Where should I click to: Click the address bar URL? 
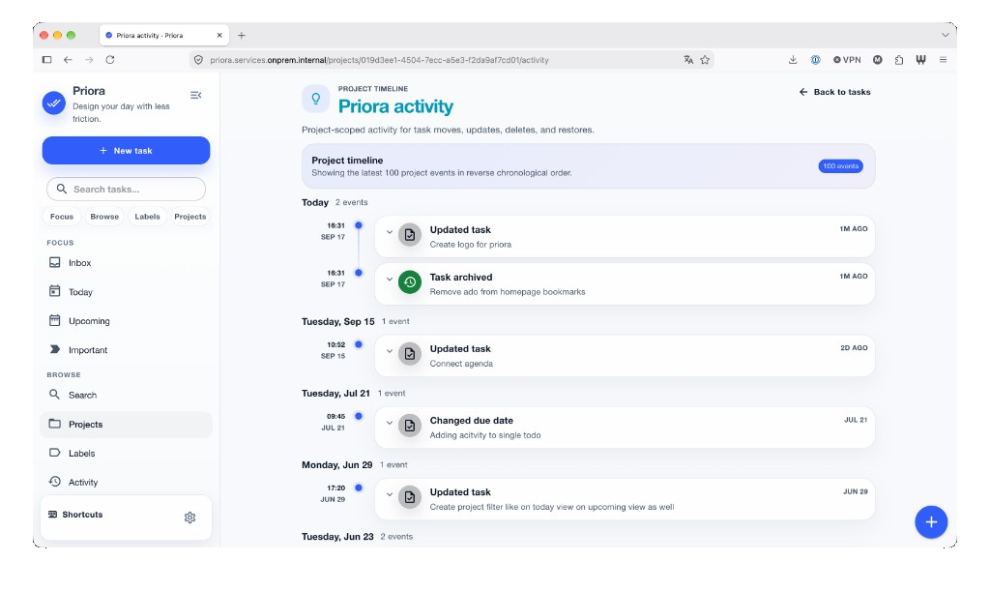pos(379,60)
